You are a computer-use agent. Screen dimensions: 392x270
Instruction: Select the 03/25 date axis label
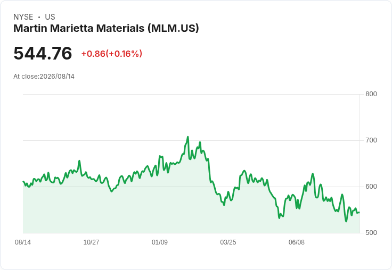tap(228, 242)
